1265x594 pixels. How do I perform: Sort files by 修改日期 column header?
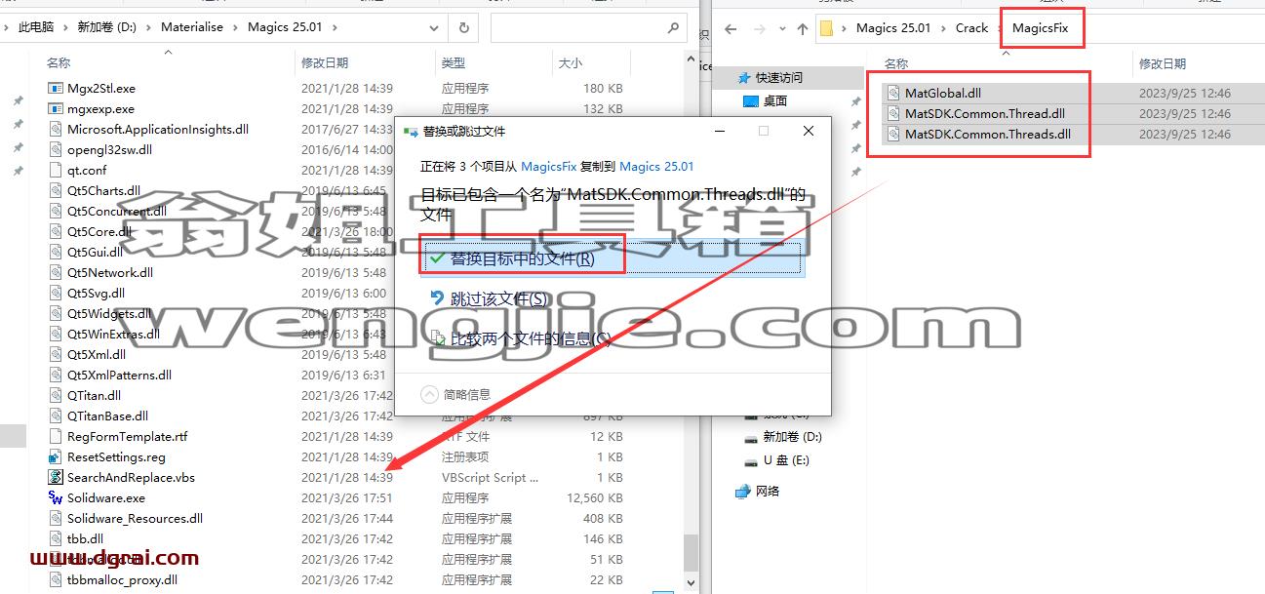325,62
